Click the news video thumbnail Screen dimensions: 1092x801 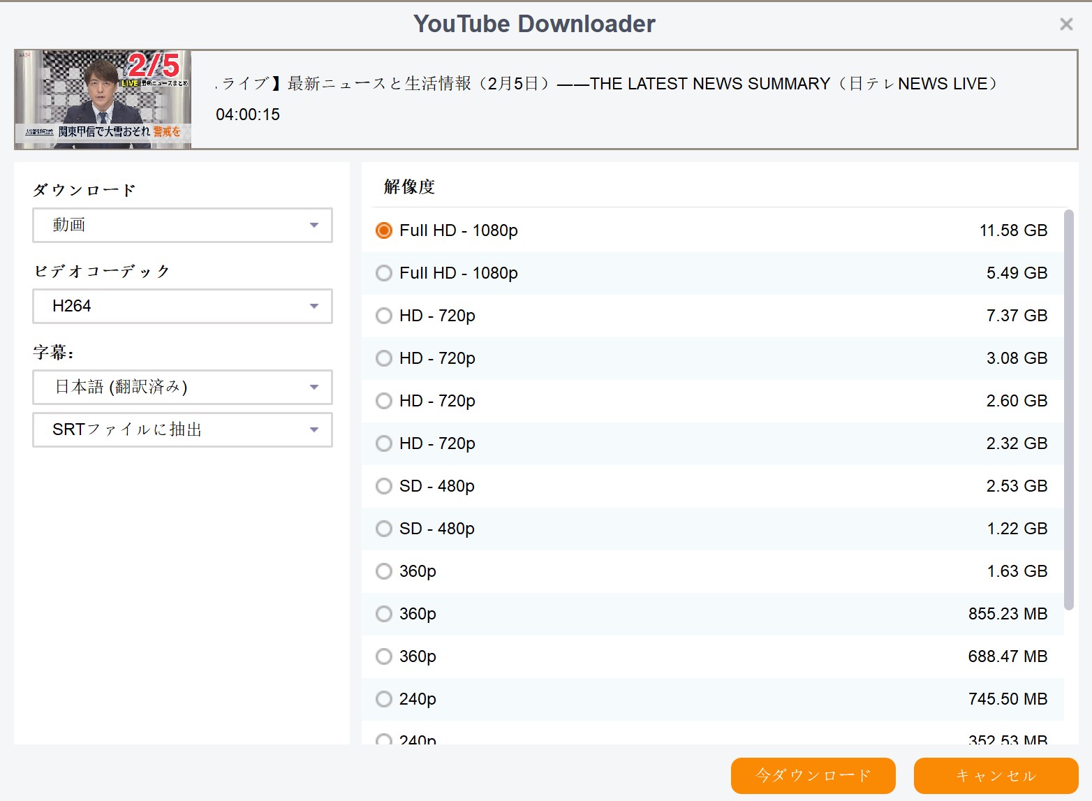pos(103,99)
